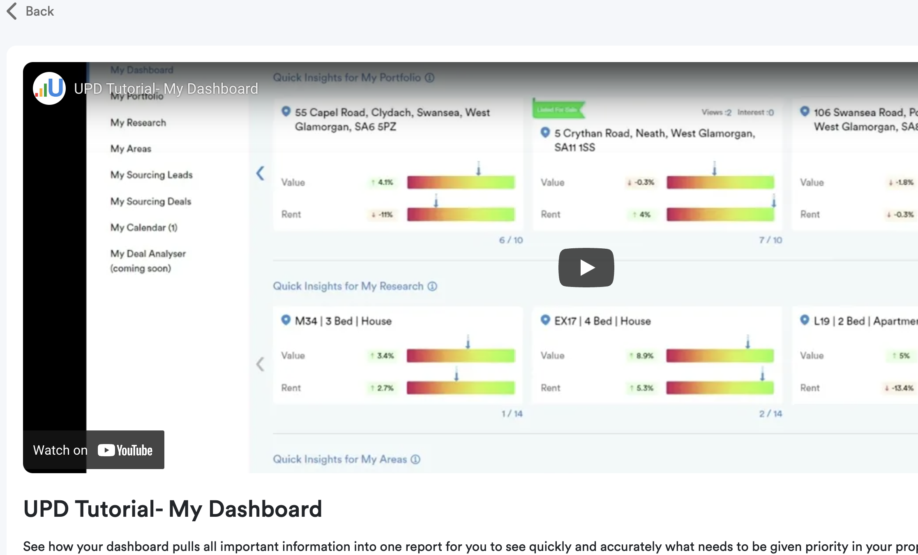Open the video title UPD Tutorial- My Dashboard
The image size is (918, 555).
click(166, 88)
